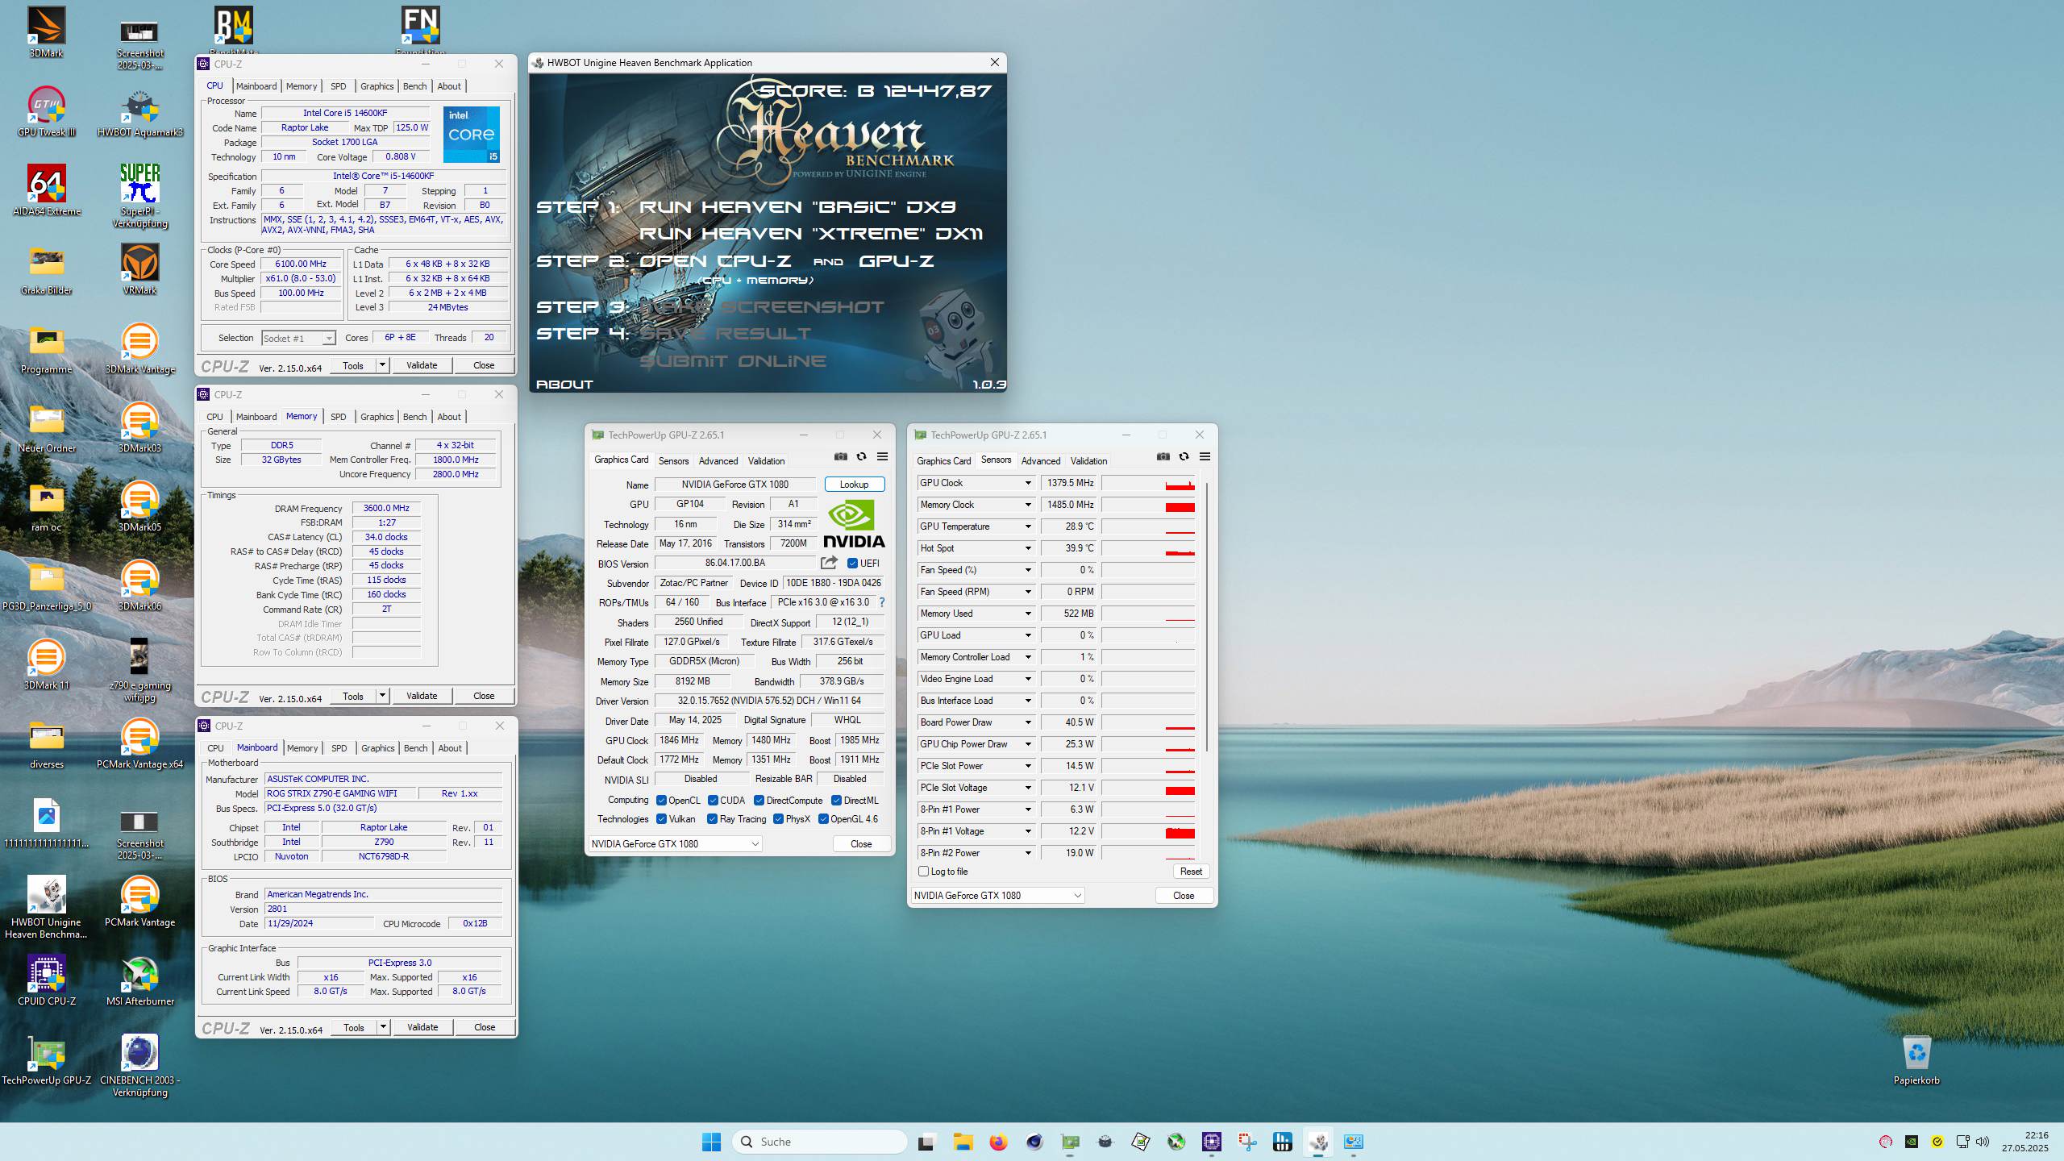The width and height of the screenshot is (2064, 1161).
Task: Open the hamburger menu in GPU-Z Sensors window
Action: 1205,456
